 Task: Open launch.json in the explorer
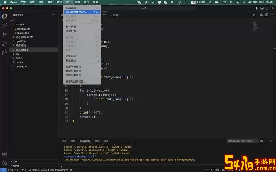[24, 29]
